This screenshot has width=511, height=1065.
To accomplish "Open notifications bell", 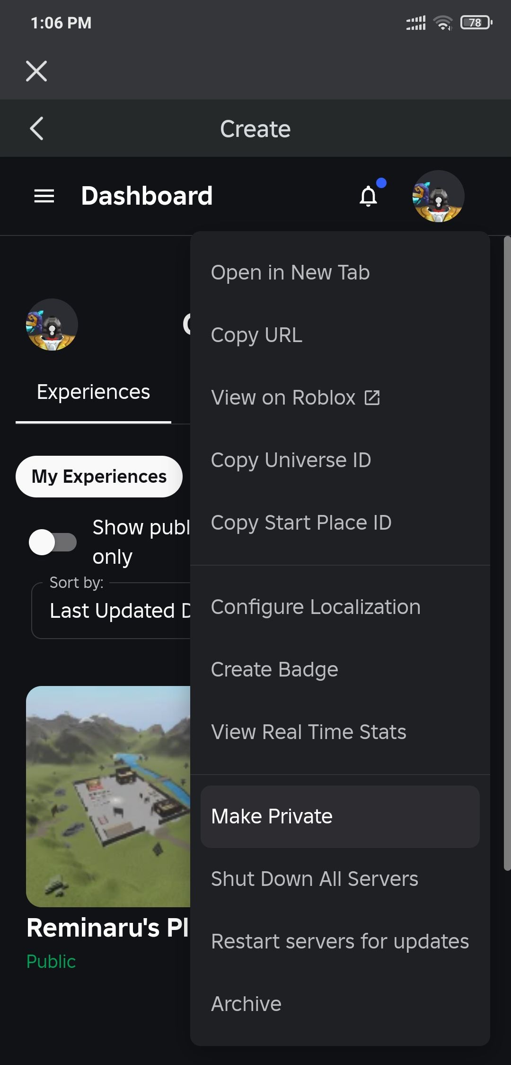I will pos(369,196).
